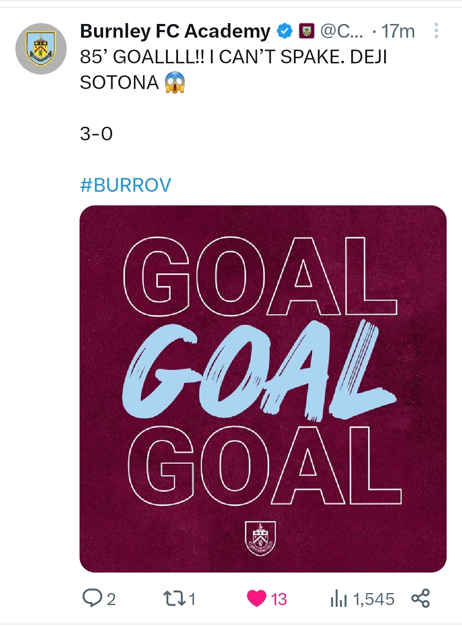Click the like count of 13

279,599
